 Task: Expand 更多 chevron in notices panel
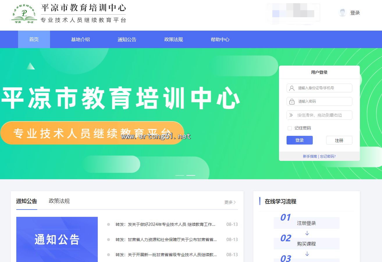[235, 202]
